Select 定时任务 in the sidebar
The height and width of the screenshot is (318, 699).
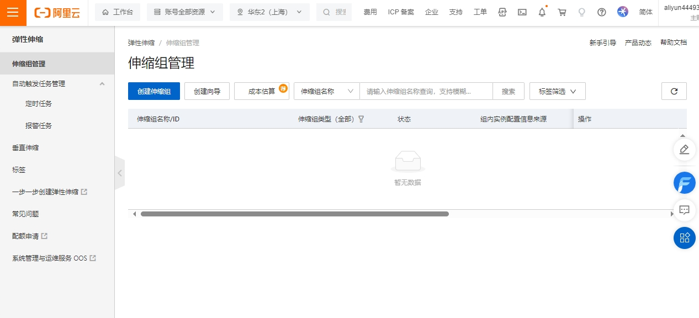point(39,104)
